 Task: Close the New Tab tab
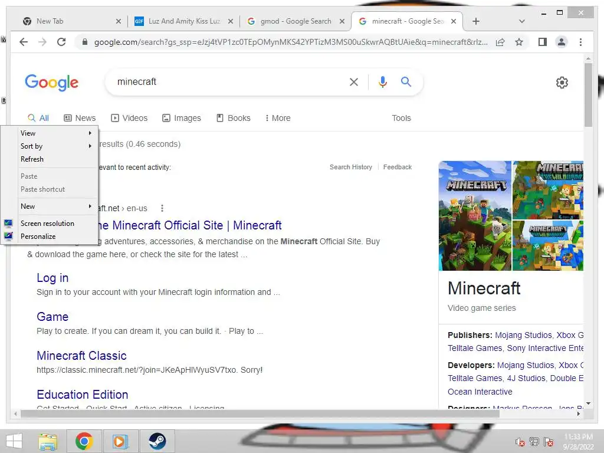click(118, 21)
